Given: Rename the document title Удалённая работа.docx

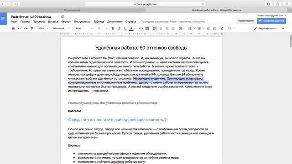Looking at the screenshot, I should (x=31, y=16).
